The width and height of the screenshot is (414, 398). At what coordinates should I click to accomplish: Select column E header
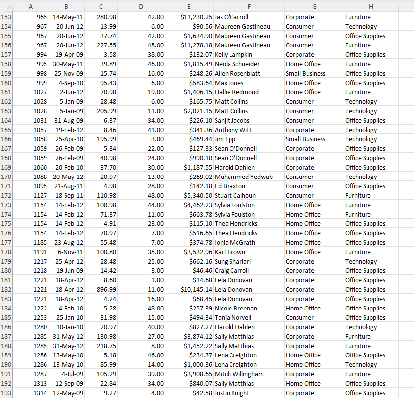(189, 7)
